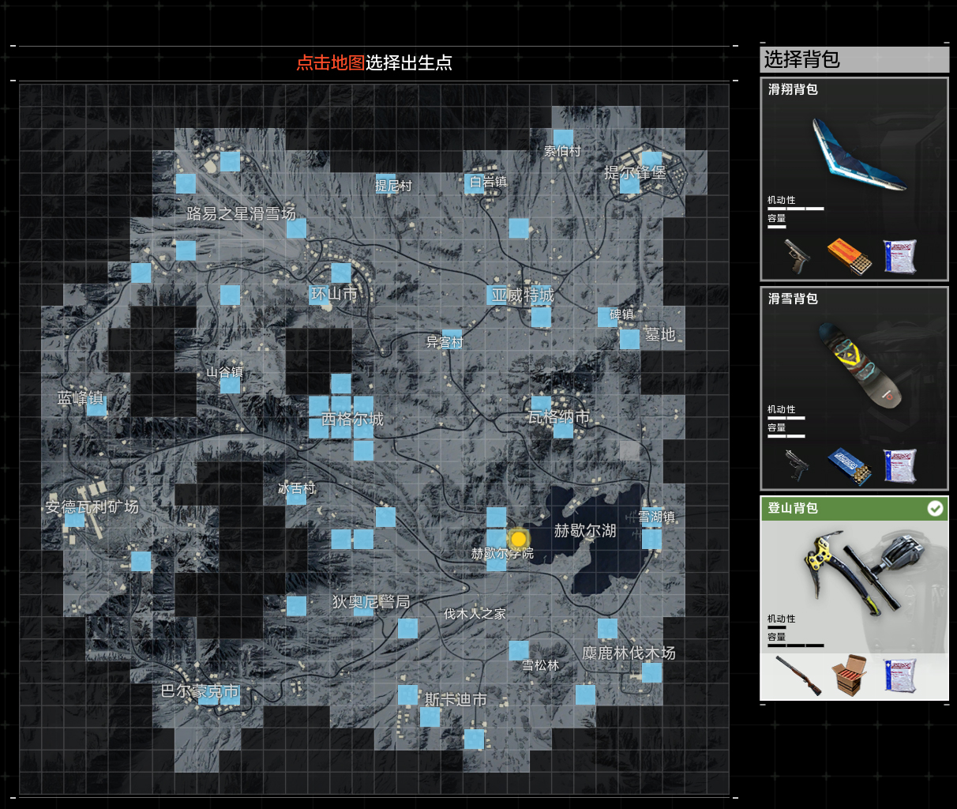Click the 选择背包 panel header

(854, 59)
